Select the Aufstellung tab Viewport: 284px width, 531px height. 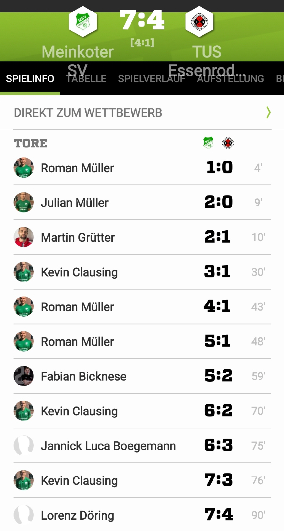(230, 79)
